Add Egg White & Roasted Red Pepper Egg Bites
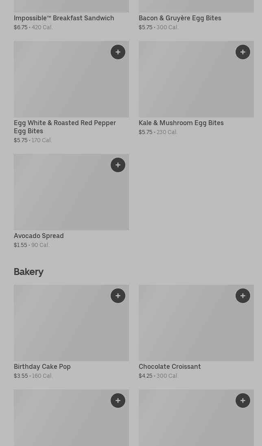The width and height of the screenshot is (262, 446). tap(118, 52)
